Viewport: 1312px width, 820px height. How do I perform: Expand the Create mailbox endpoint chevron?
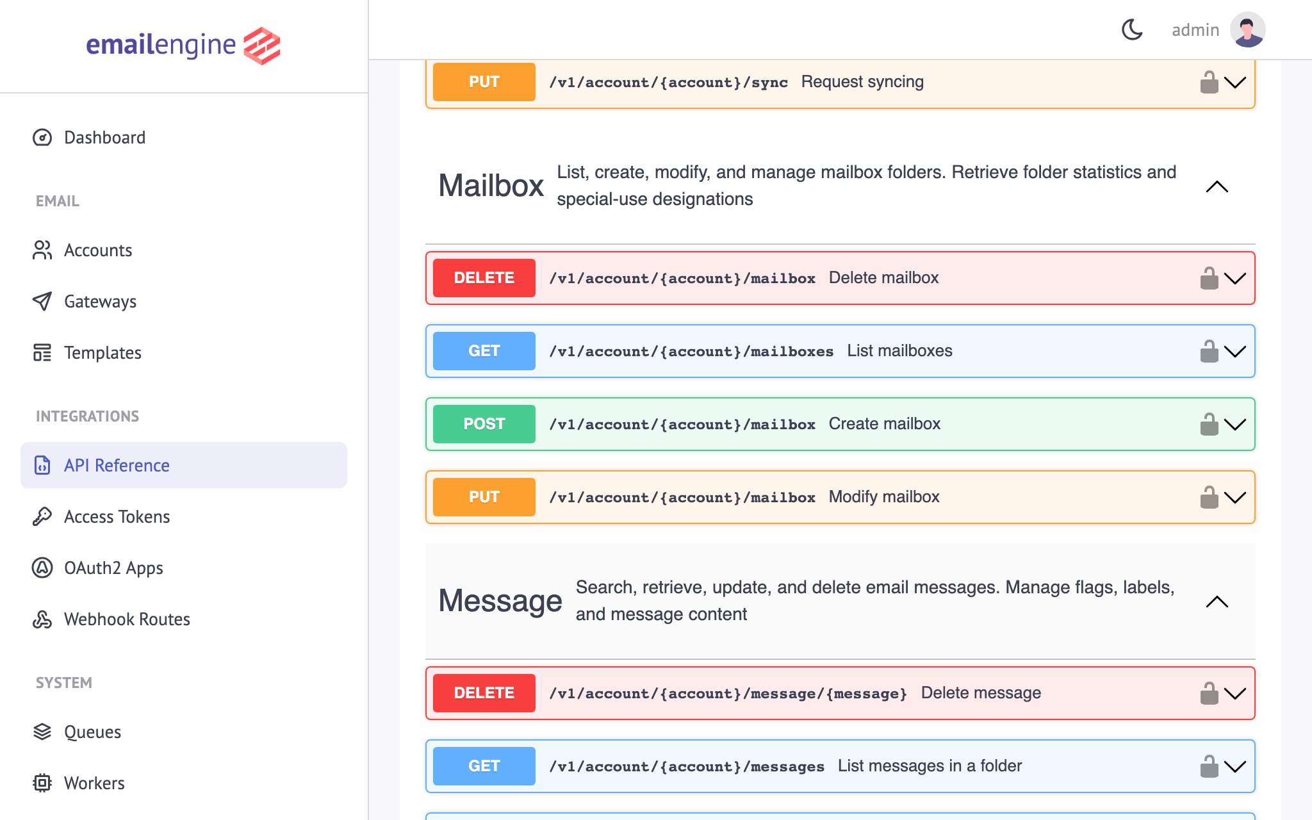point(1235,424)
